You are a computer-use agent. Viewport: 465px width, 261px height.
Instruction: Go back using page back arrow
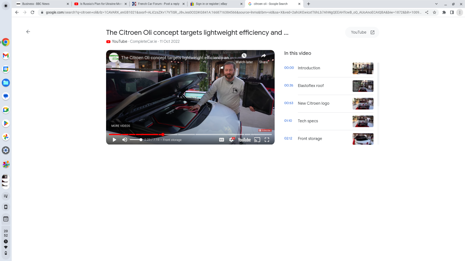(x=28, y=32)
